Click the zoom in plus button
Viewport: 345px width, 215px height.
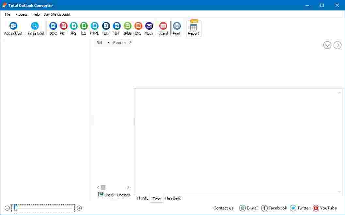(x=79, y=208)
